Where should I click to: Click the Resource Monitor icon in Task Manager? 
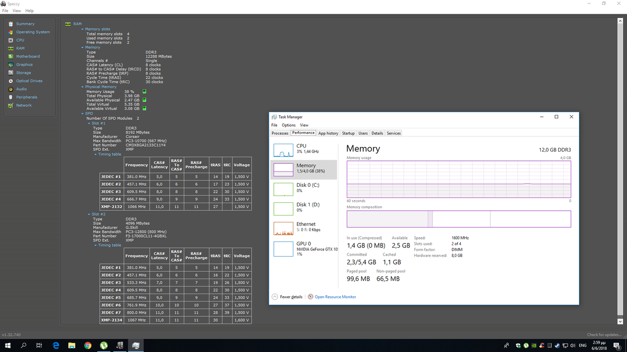pyautogui.click(x=311, y=297)
